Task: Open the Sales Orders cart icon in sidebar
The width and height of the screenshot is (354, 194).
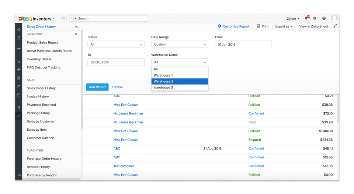Action: coord(19,61)
